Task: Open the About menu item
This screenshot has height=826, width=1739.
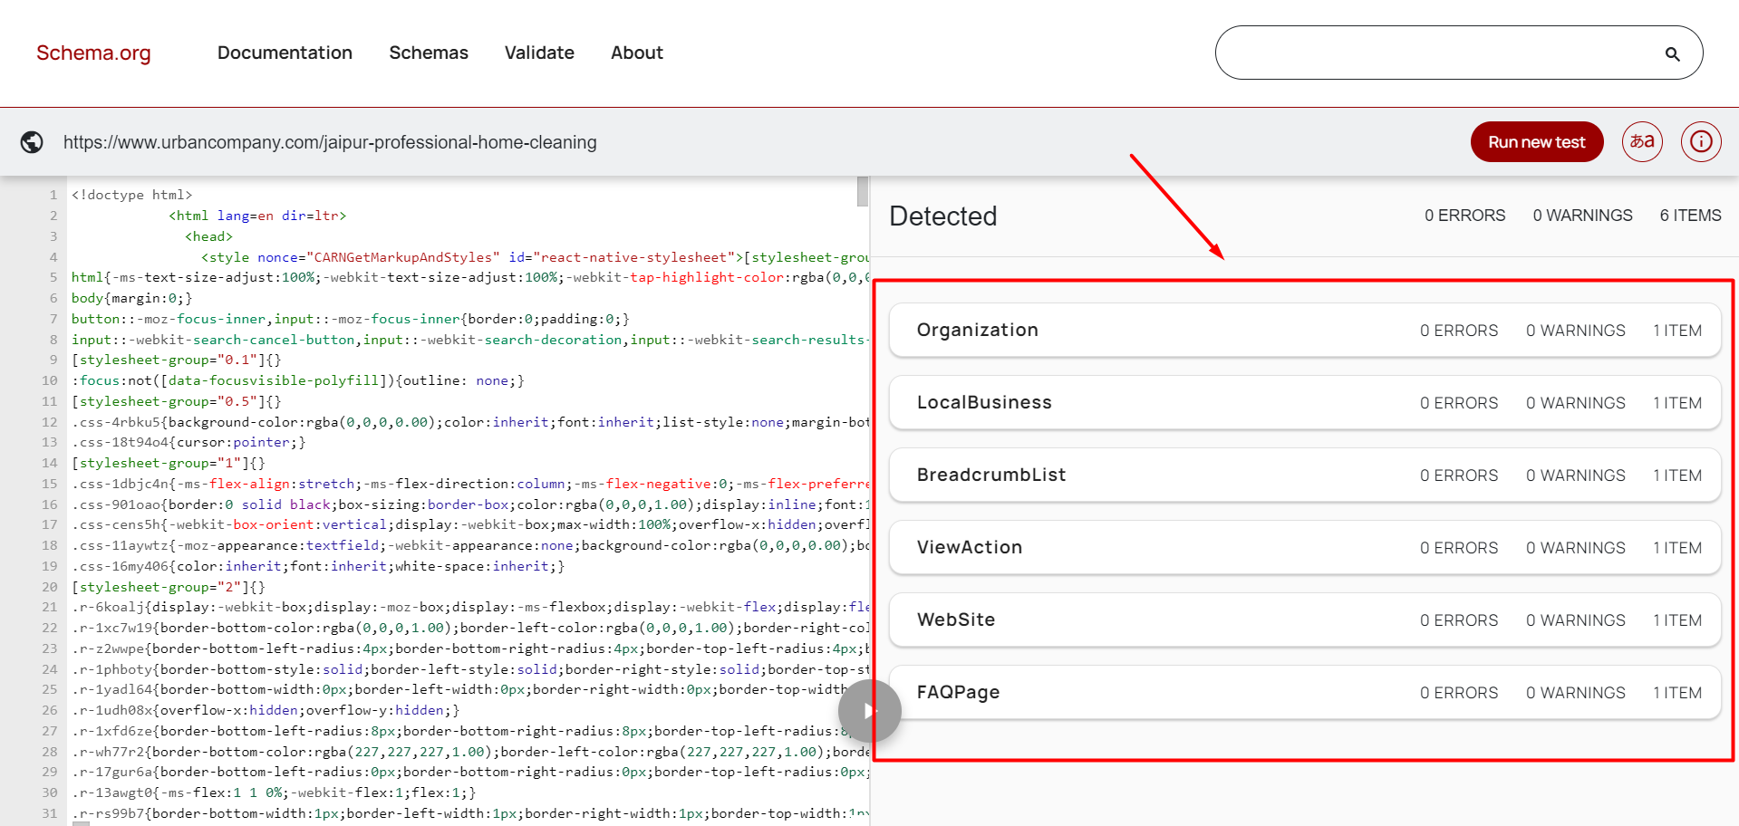Action: click(637, 53)
